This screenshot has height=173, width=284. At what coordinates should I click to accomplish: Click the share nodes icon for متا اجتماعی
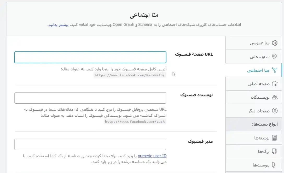(274, 70)
